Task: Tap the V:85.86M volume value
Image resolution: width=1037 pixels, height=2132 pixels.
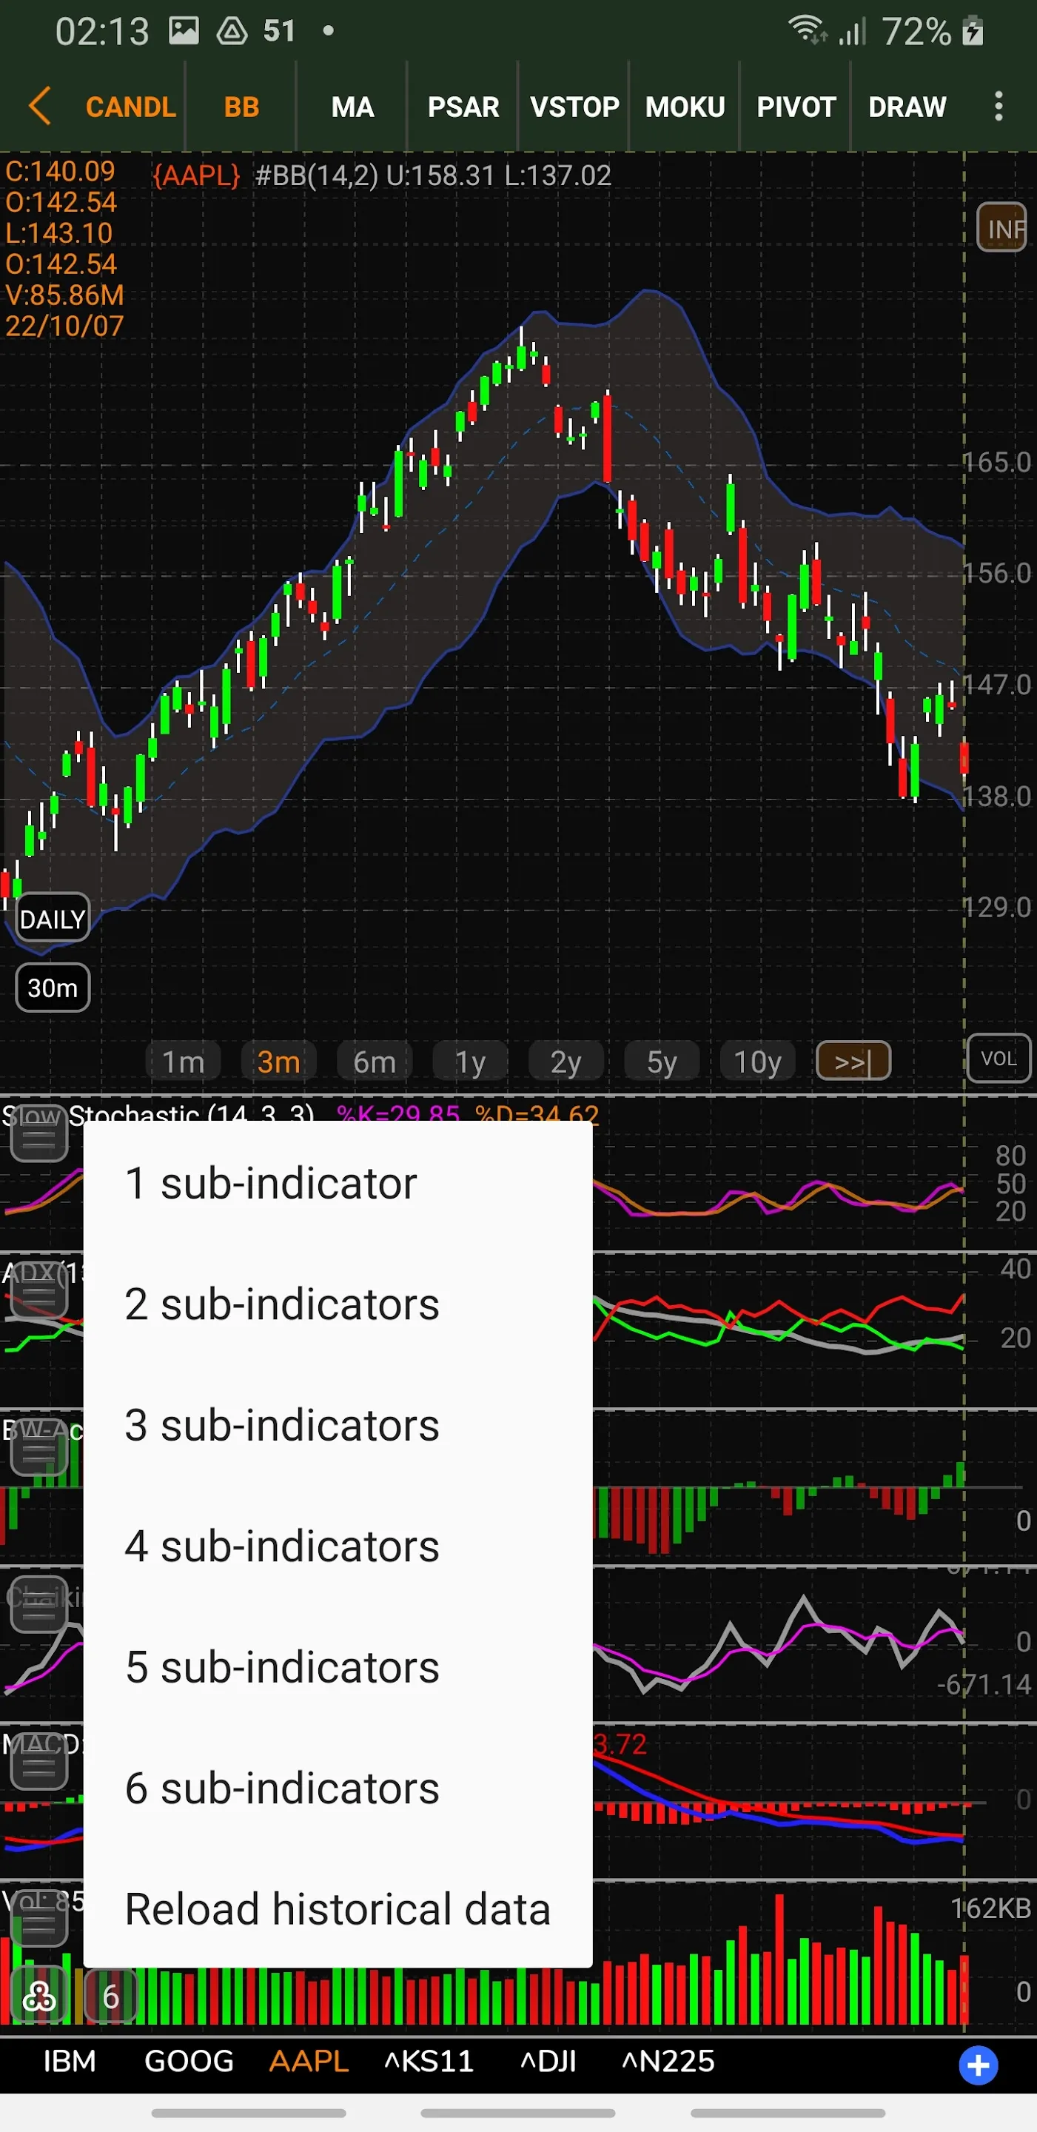Action: click(x=64, y=295)
